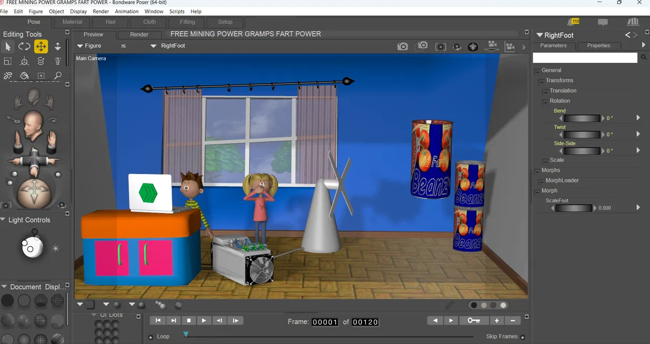The image size is (650, 344).
Task: Switch to the Properties tab
Action: [x=599, y=46]
